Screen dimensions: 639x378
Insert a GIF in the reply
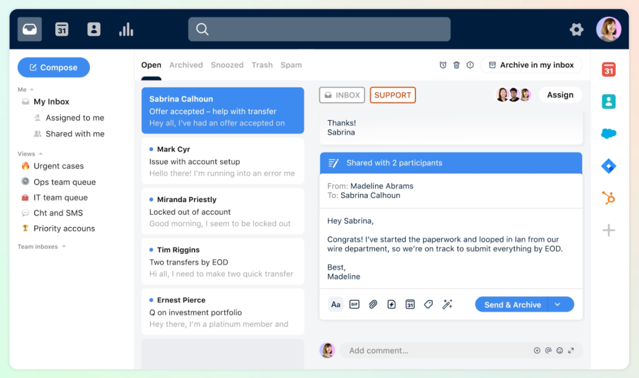click(x=354, y=304)
